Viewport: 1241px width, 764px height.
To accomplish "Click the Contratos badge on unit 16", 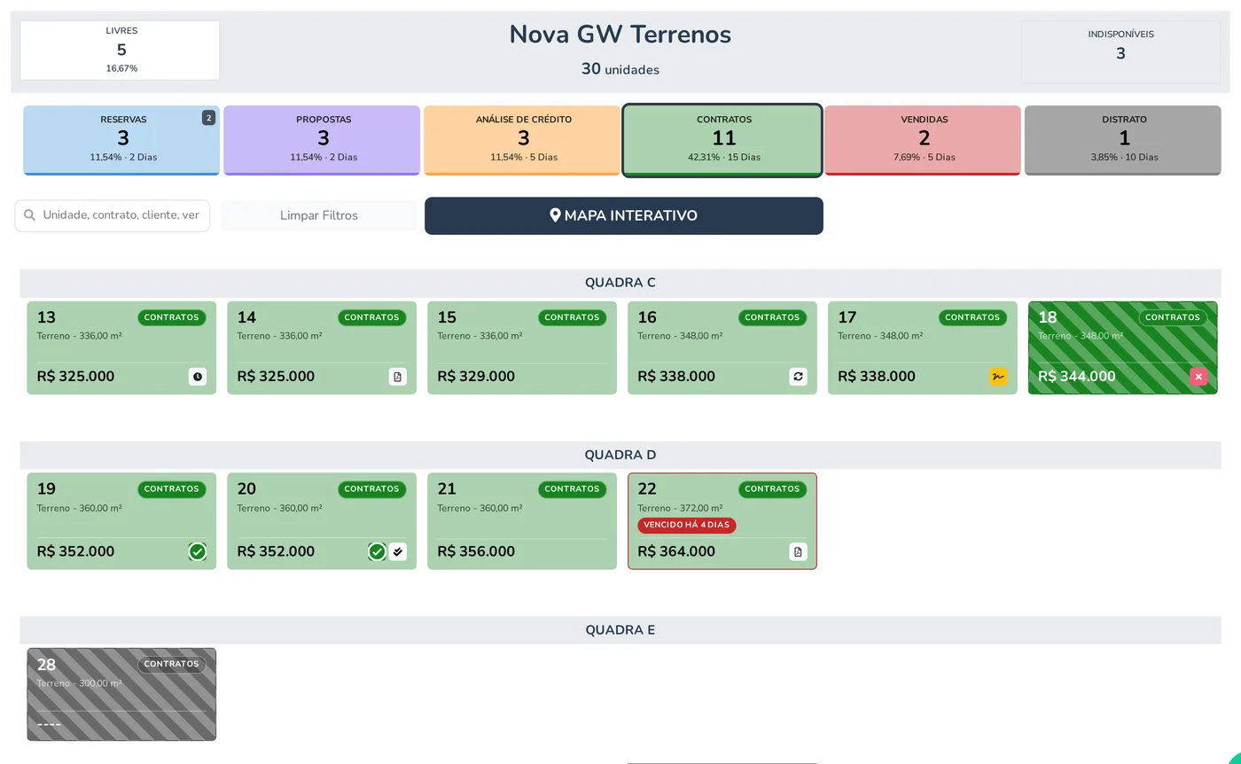I will 773,317.
